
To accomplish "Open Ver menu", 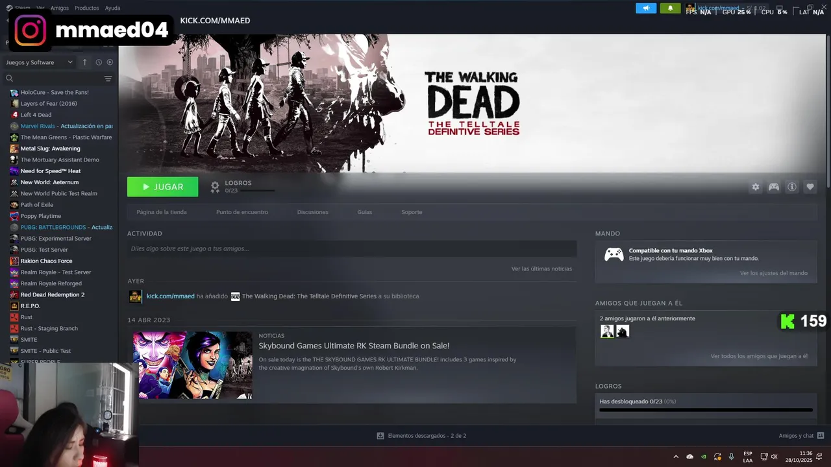I will (40, 8).
